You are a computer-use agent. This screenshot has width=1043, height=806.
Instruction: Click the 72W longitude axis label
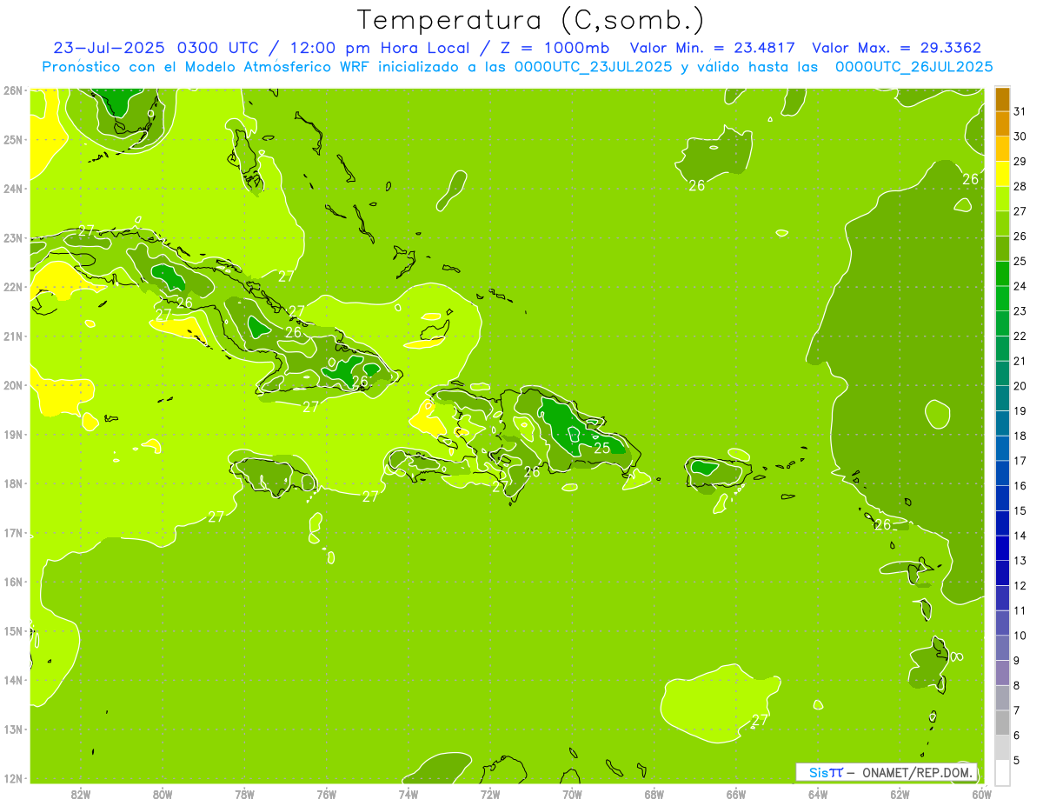[490, 794]
